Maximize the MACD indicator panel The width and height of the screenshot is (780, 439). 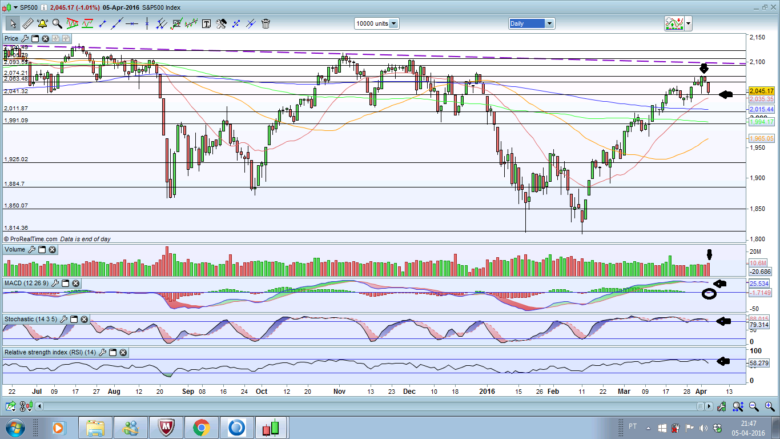[65, 283]
